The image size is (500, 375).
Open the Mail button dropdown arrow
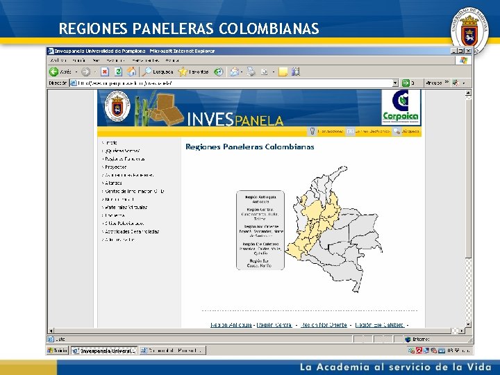[x=242, y=72]
